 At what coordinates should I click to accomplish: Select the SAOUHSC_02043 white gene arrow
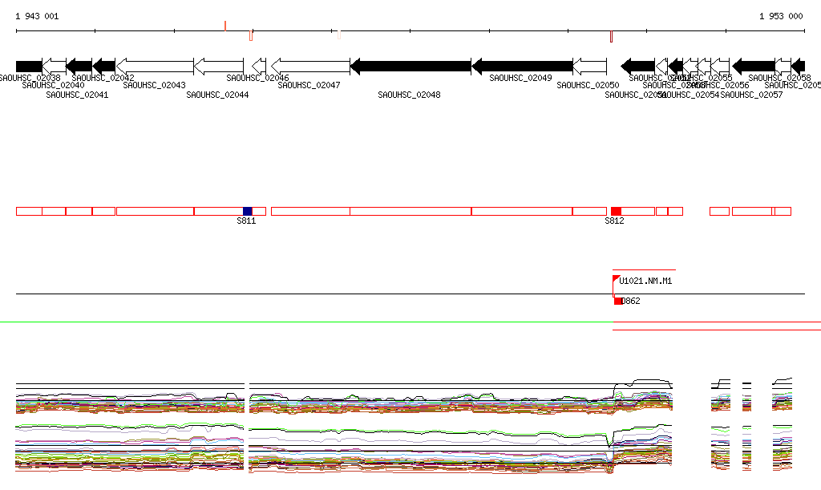155,67
